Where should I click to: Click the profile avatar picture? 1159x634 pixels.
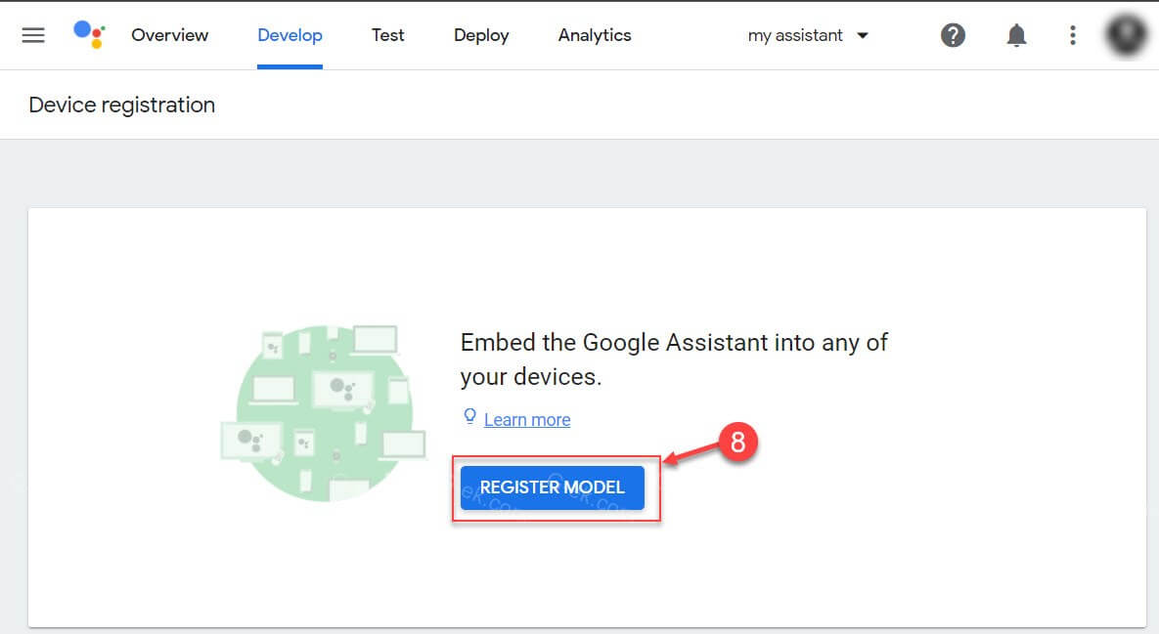coord(1125,35)
